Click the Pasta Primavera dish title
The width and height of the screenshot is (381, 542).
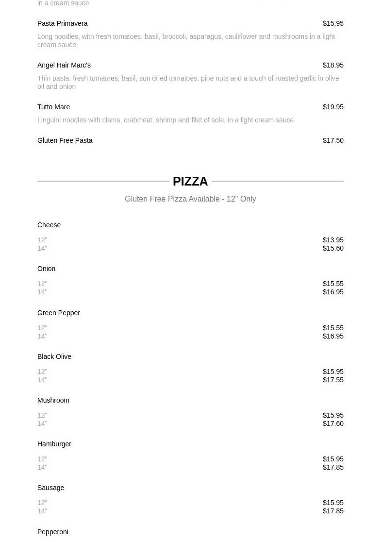[62, 23]
